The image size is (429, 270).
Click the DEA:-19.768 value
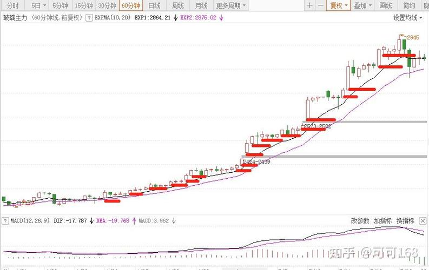click(113, 220)
